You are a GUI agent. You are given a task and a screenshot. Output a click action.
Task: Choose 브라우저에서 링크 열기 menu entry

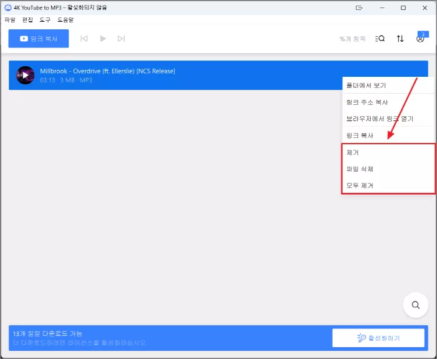(x=388, y=119)
